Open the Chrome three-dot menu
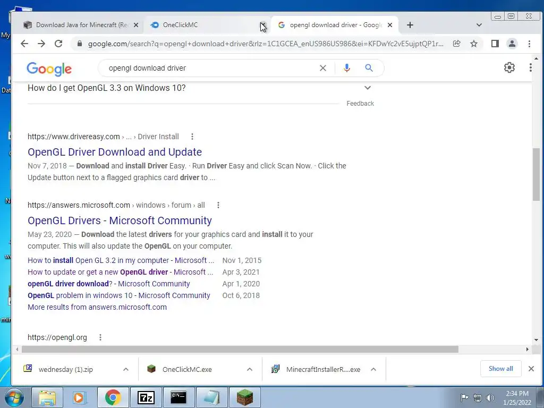The image size is (544, 408). tap(529, 44)
